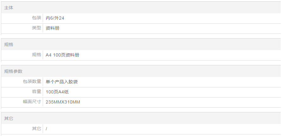
Task: Click the 主体 section header
Action: pyautogui.click(x=9, y=8)
